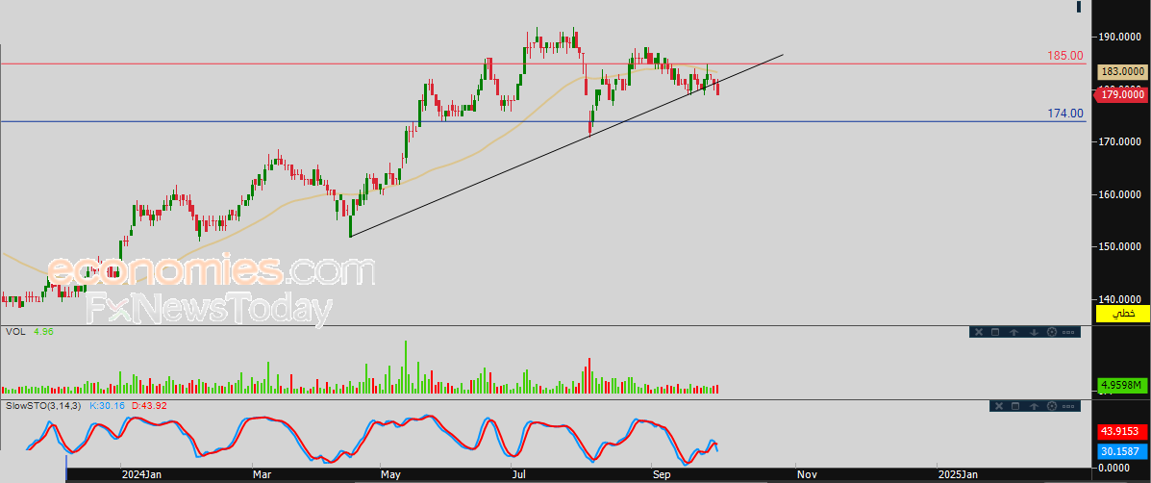The image size is (1151, 483).
Task: Move the VOL panel up
Action: point(1013,332)
